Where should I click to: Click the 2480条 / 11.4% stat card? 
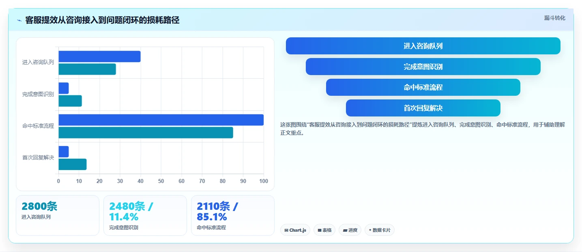tap(145, 215)
